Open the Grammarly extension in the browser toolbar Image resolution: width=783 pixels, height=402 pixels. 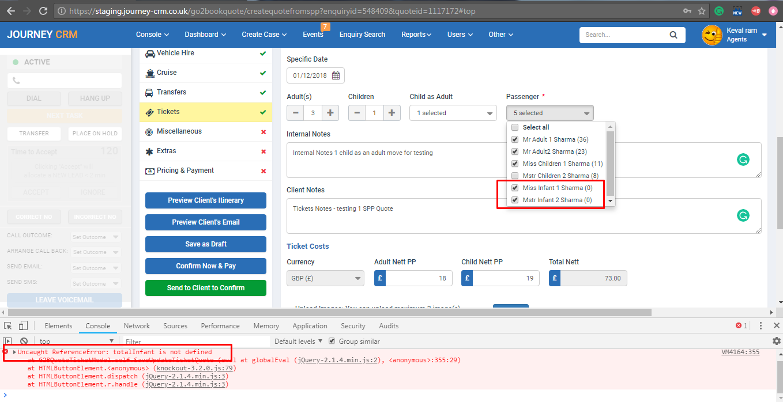719,11
